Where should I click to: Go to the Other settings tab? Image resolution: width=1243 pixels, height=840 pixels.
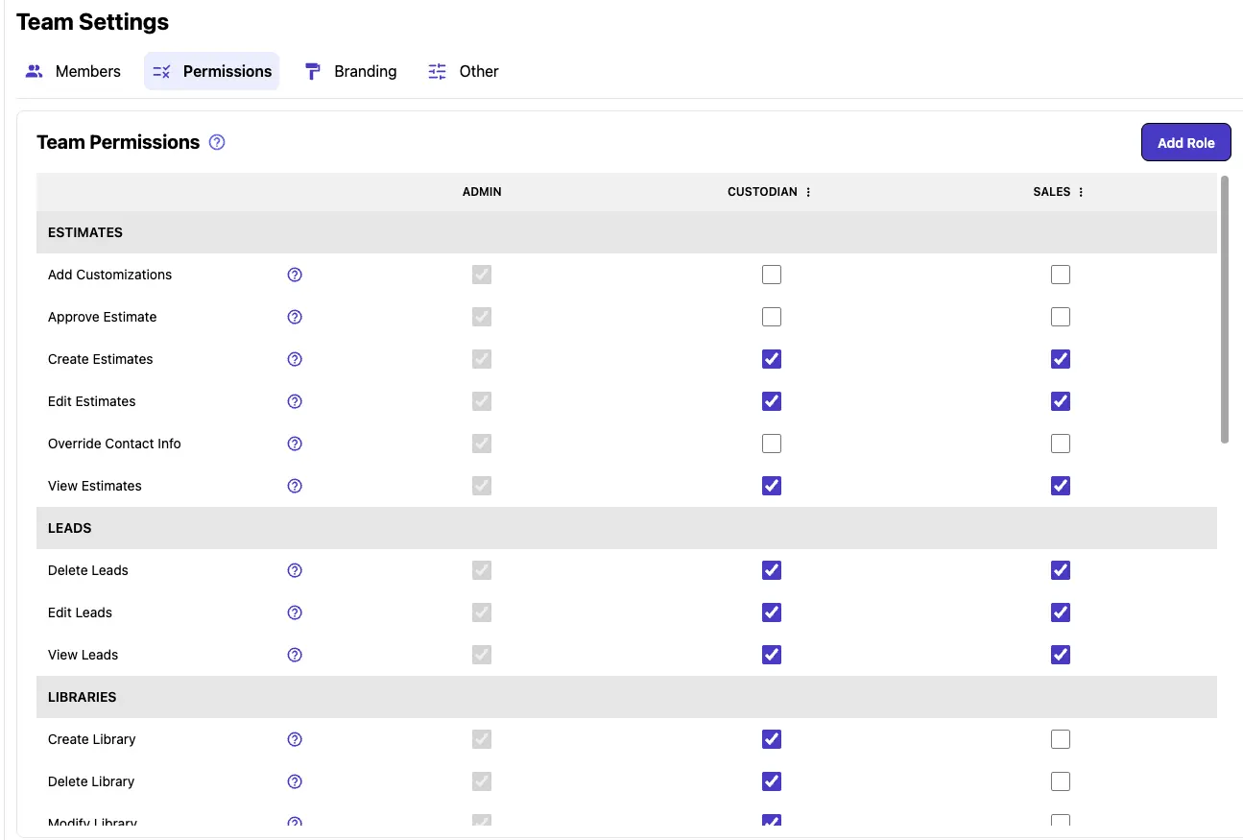tap(464, 71)
